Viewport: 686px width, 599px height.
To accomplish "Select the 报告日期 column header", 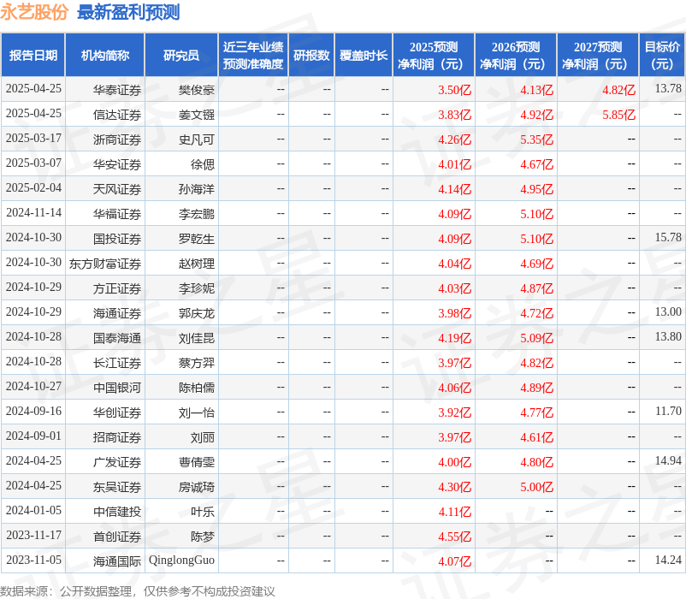I will pos(33,55).
